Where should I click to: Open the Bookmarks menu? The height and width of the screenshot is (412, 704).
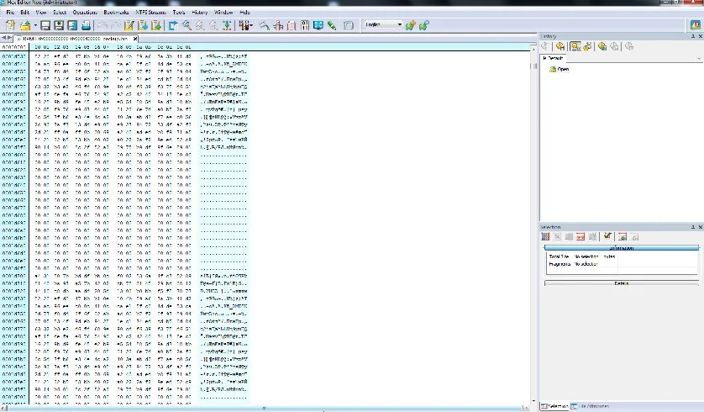pos(116,12)
